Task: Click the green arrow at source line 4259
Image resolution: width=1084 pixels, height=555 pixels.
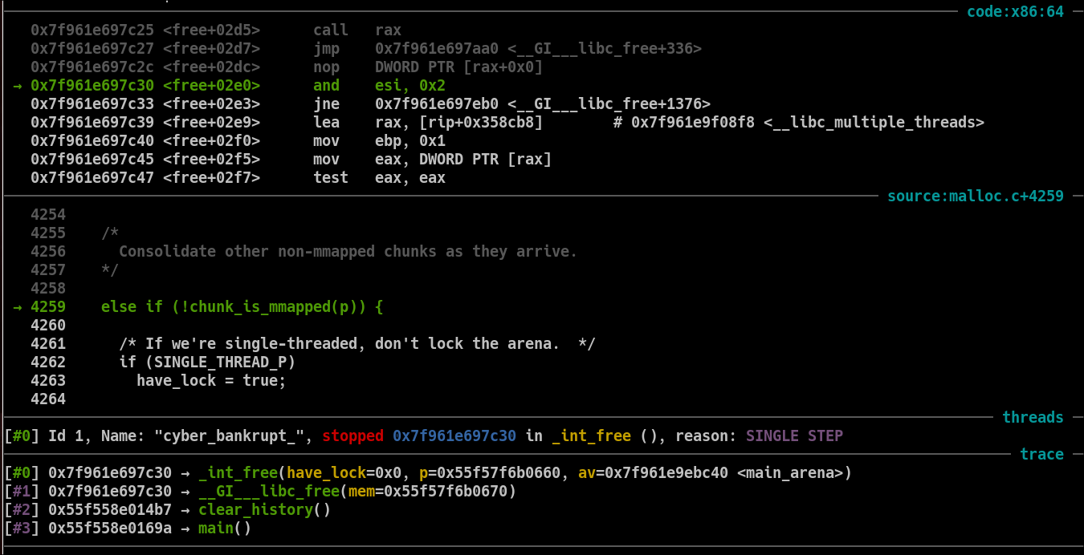Action: tap(18, 307)
